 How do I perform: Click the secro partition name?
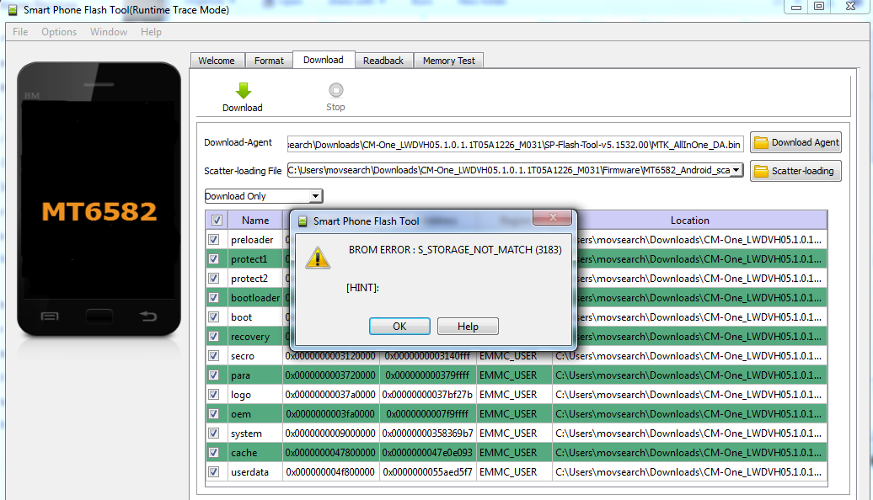(x=243, y=357)
